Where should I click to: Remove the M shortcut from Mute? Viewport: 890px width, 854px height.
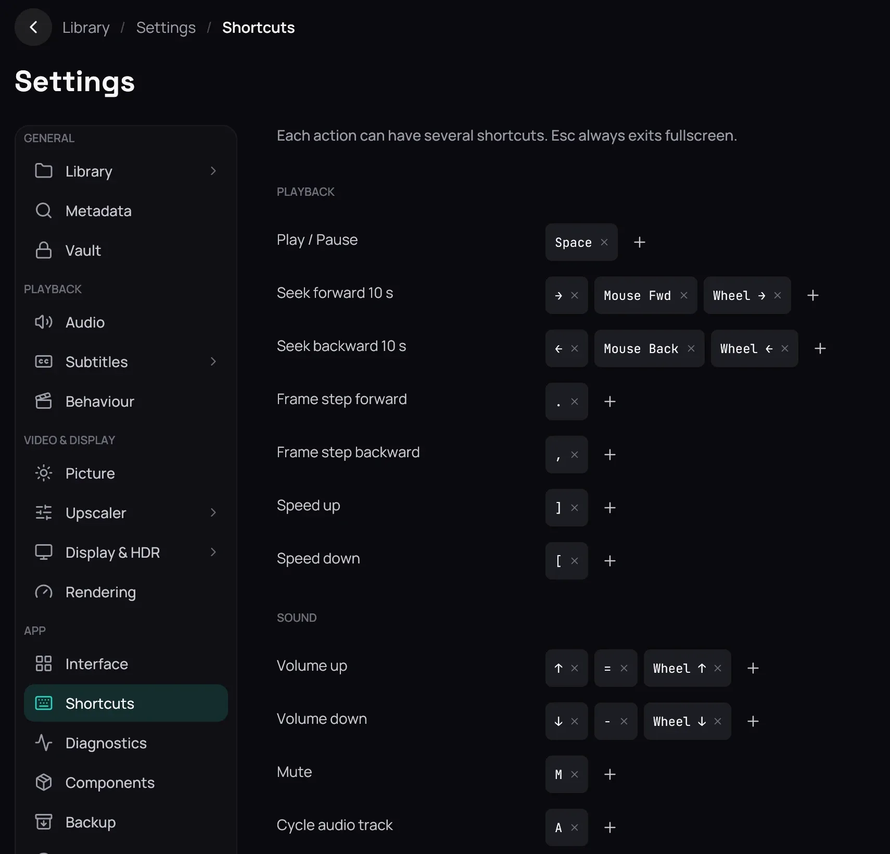pos(575,774)
